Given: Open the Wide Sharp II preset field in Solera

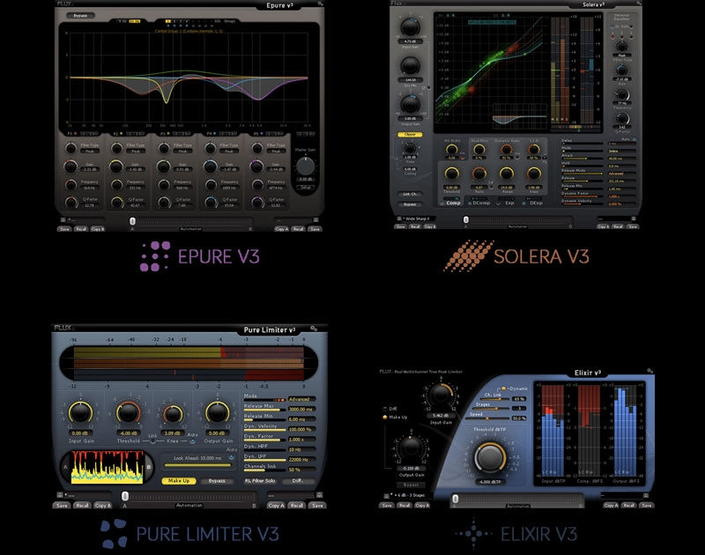Looking at the screenshot, I should tap(420, 218).
